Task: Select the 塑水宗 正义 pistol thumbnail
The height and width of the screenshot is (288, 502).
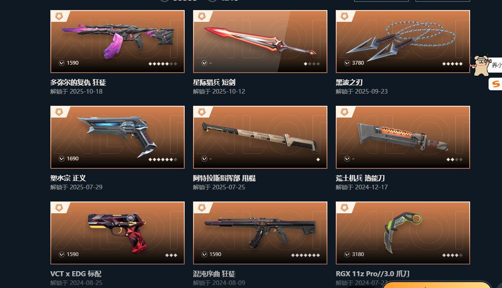Action: [x=118, y=137]
